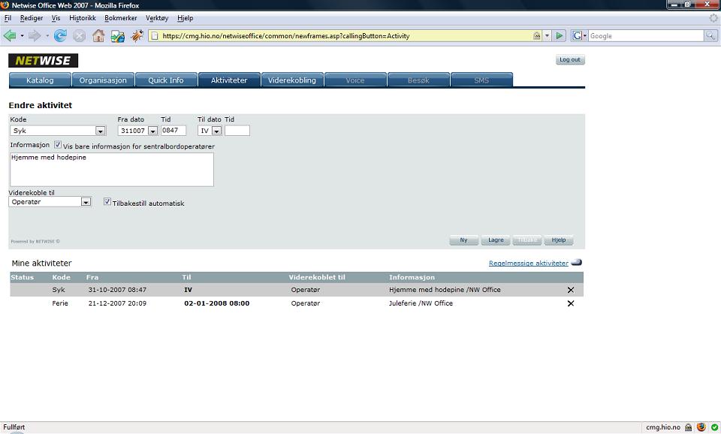This screenshot has height=434, width=721.
Task: Toggle Vis bare informasjon for sentralbordoperatører
Action: tap(58, 144)
